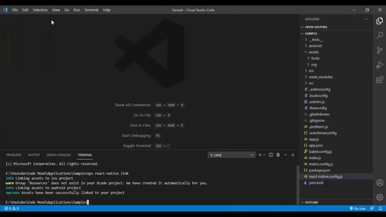Click Go Live in the status bar
The height and width of the screenshot is (217, 386).
(x=358, y=209)
